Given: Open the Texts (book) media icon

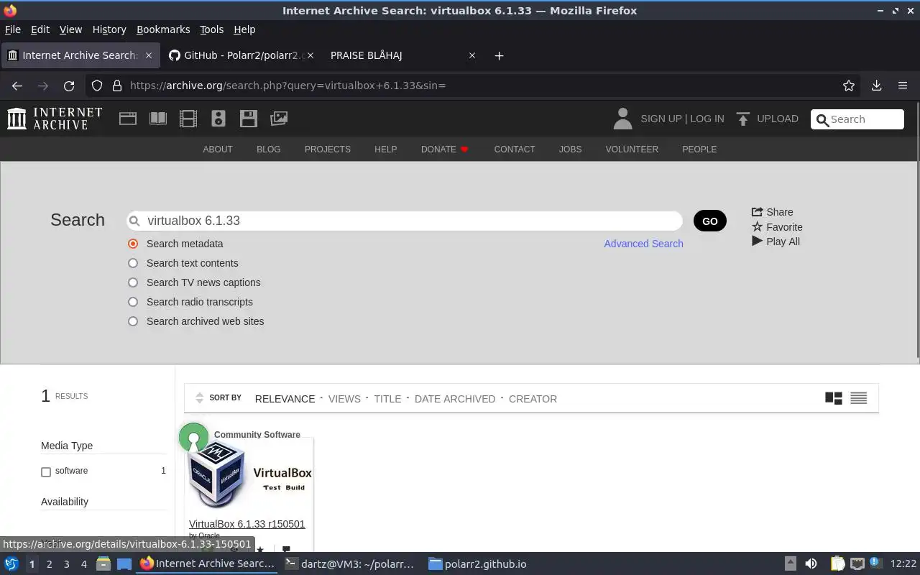Looking at the screenshot, I should pyautogui.click(x=158, y=119).
